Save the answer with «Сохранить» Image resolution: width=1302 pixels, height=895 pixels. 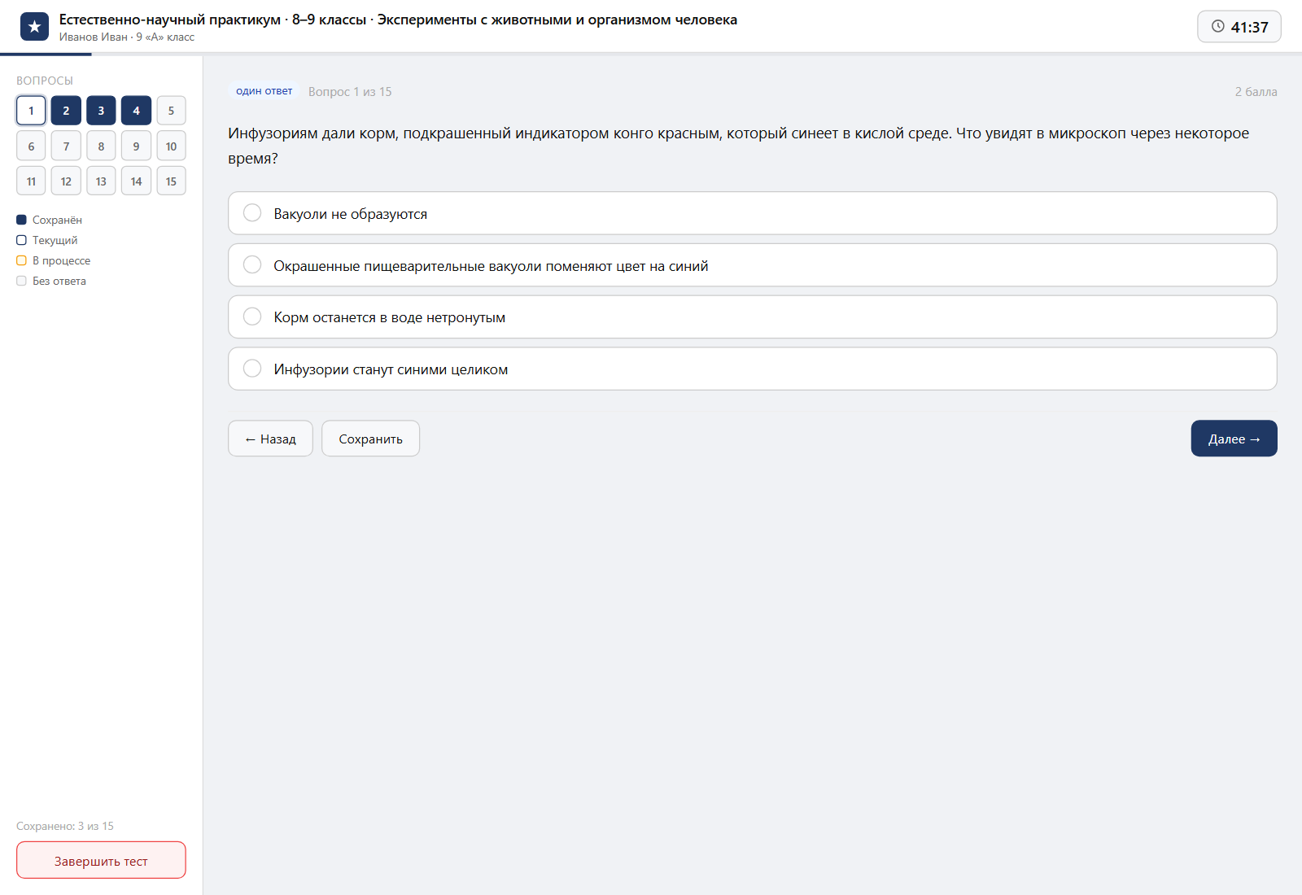pyautogui.click(x=370, y=439)
